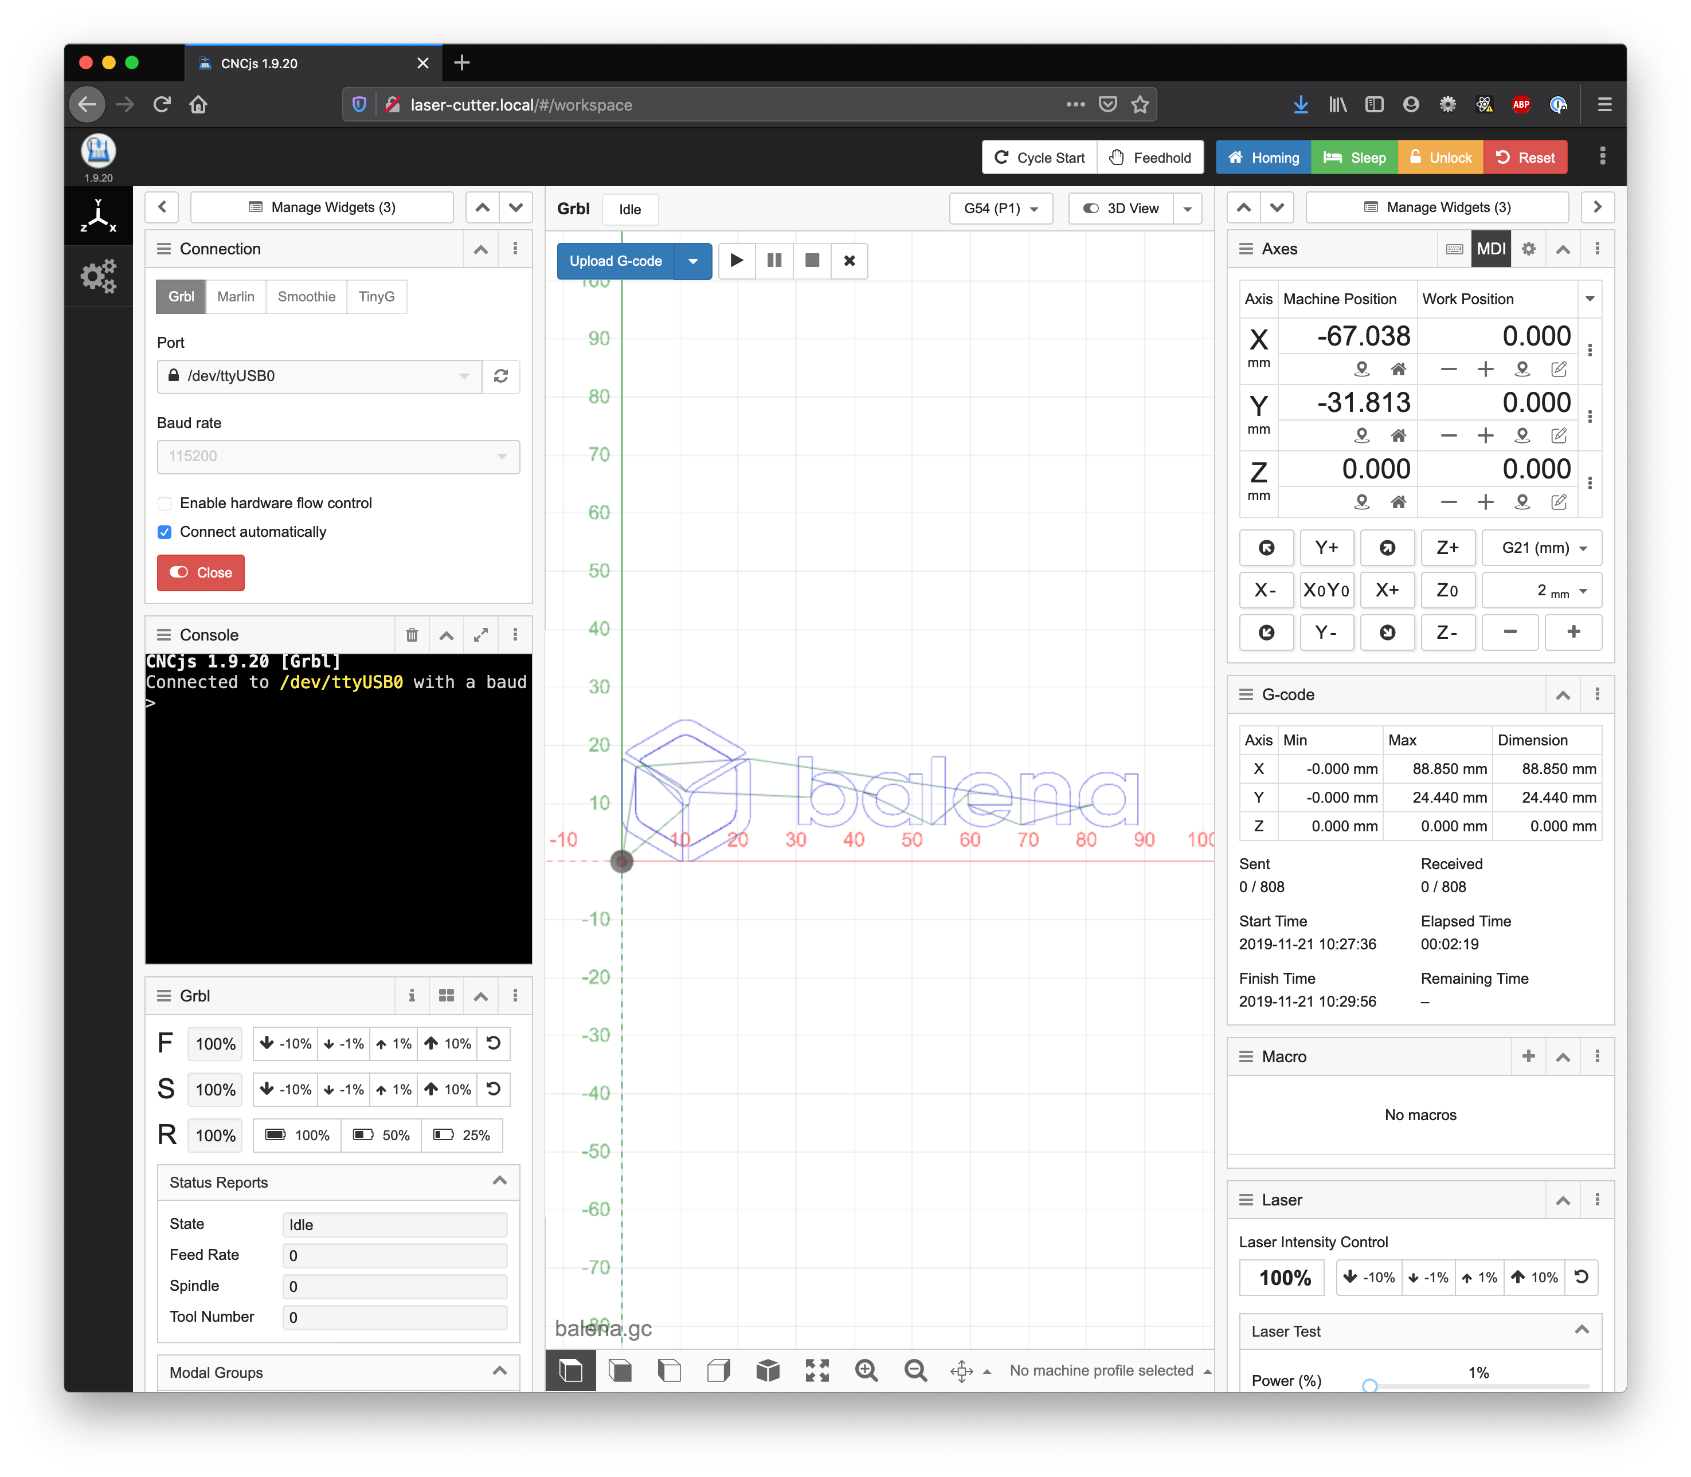Image resolution: width=1691 pixels, height=1477 pixels.
Task: Open the Axes widget settings gear
Action: [x=1529, y=249]
